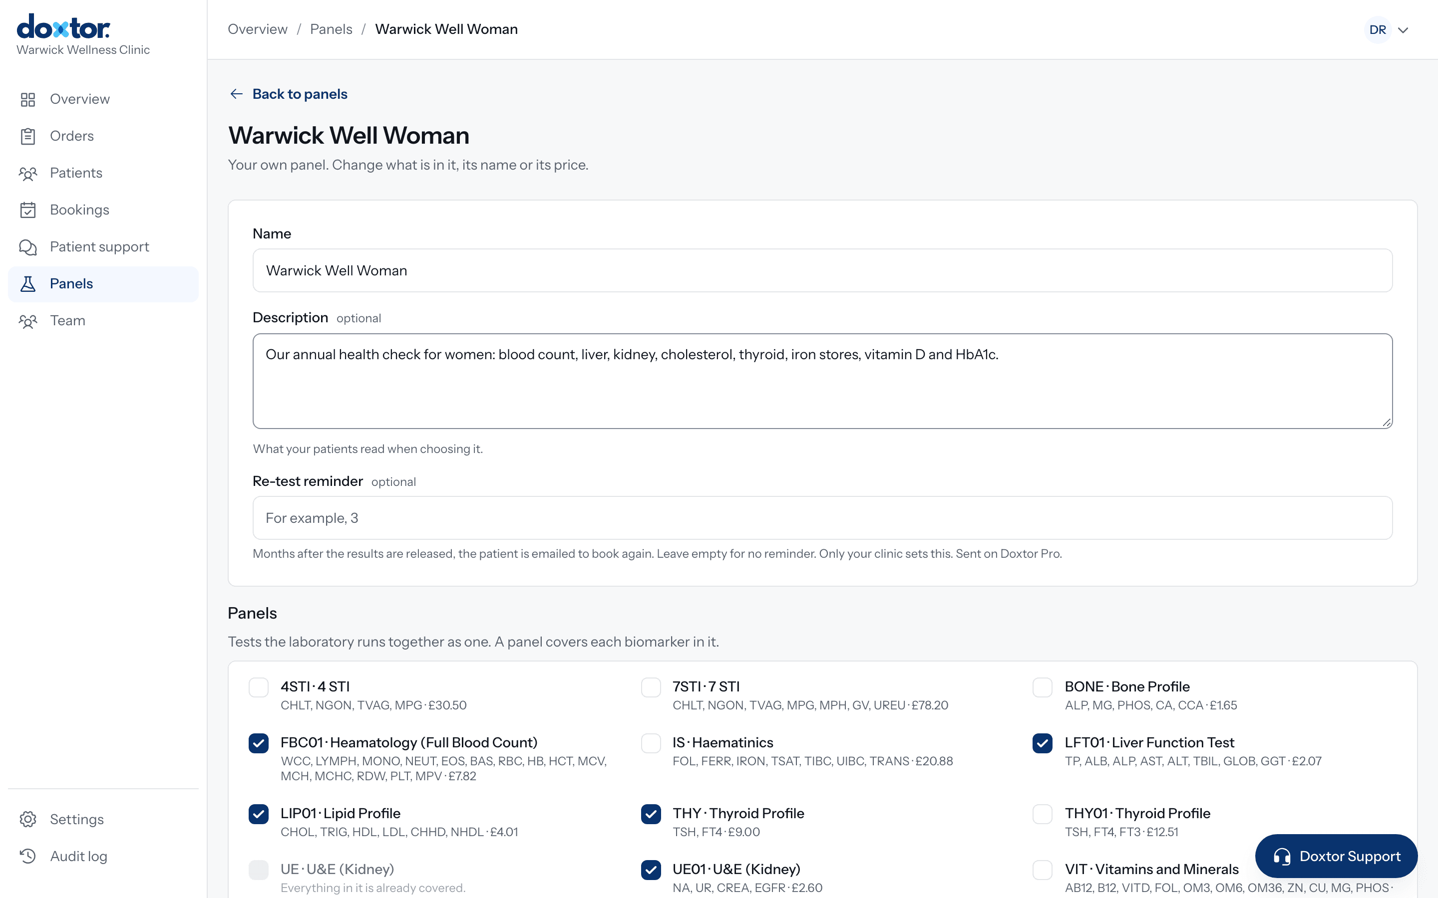
Task: Click the Bookings calendar icon
Action: point(28,210)
